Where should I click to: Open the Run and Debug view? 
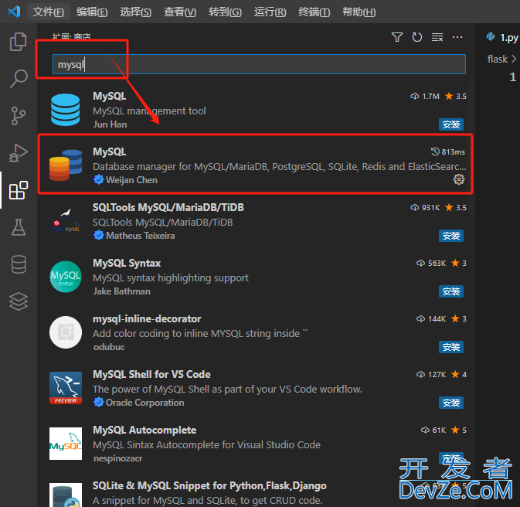[x=19, y=153]
